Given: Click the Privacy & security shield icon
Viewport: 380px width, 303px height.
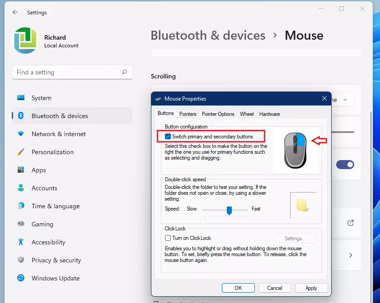Looking at the screenshot, I should coord(21,260).
